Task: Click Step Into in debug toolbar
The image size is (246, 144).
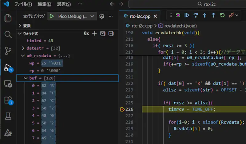Action: pyautogui.click(x=204, y=15)
